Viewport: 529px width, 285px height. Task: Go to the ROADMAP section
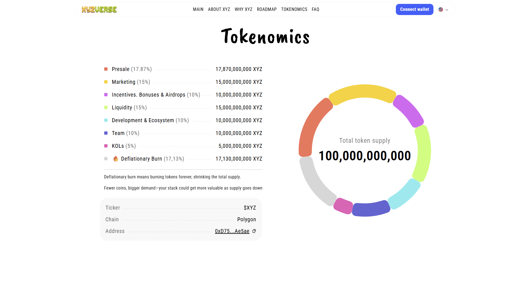[267, 9]
